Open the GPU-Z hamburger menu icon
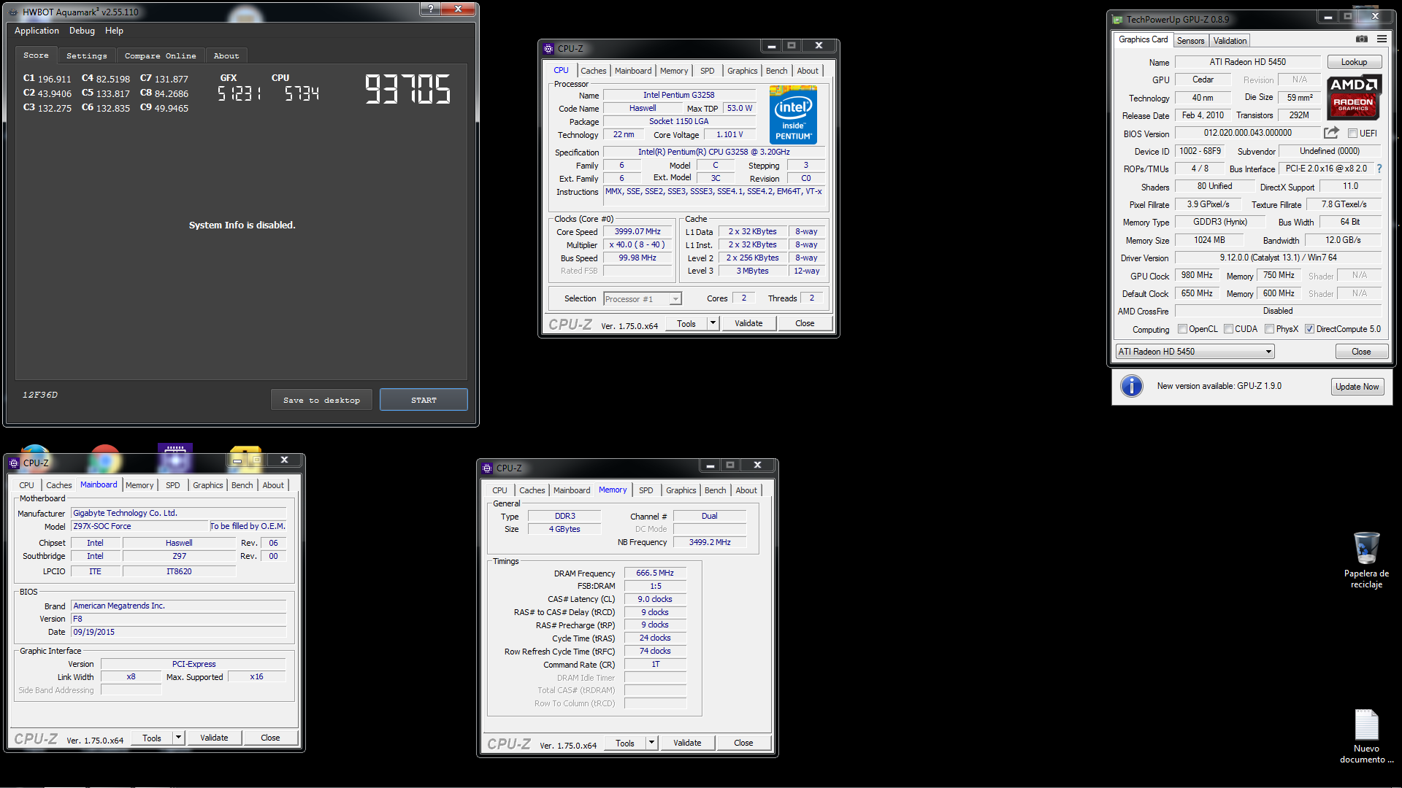The image size is (1402, 788). pyautogui.click(x=1382, y=39)
